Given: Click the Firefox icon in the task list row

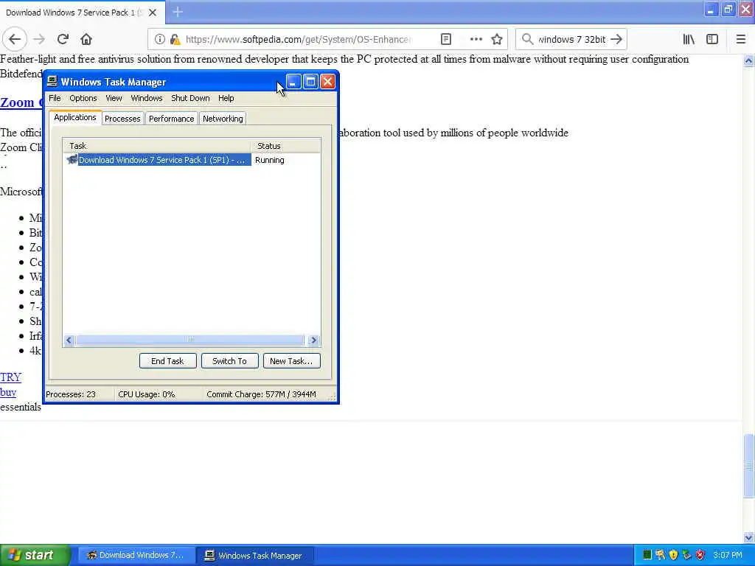Looking at the screenshot, I should click(72, 160).
